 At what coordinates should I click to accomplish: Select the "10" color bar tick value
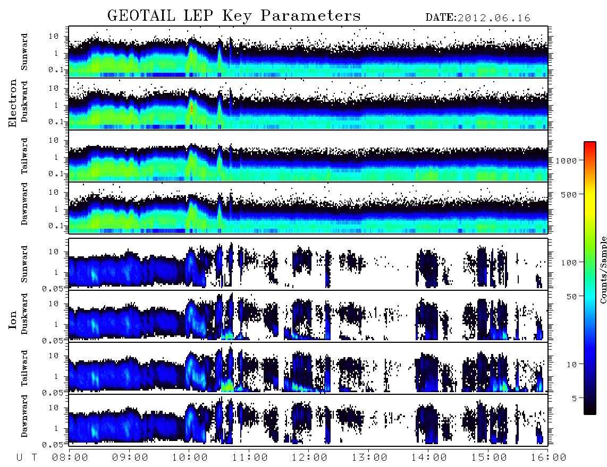click(x=571, y=365)
